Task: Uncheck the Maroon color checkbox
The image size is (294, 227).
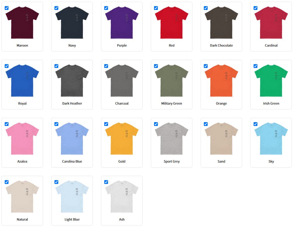Action: point(6,8)
